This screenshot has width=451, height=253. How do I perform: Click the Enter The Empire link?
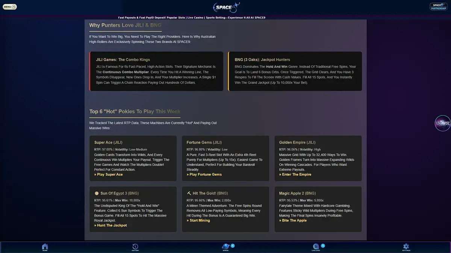295,174
